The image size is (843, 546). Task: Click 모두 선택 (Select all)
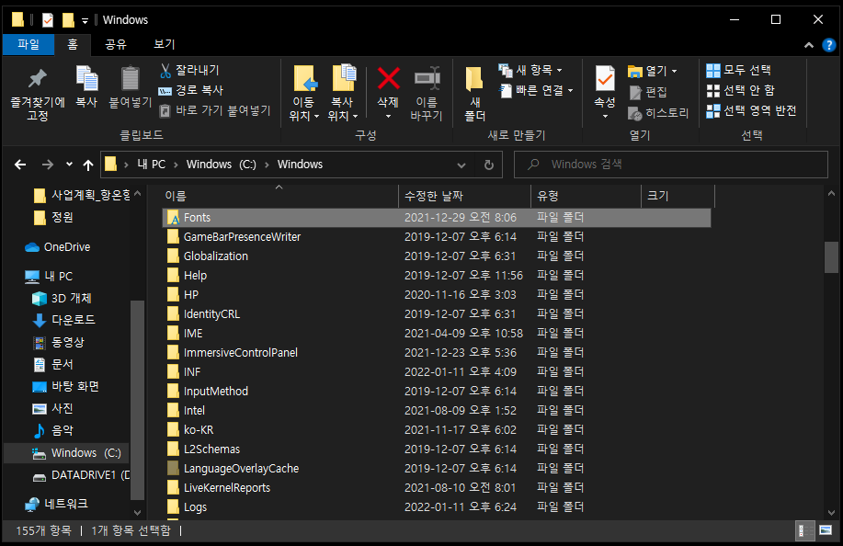(x=739, y=71)
